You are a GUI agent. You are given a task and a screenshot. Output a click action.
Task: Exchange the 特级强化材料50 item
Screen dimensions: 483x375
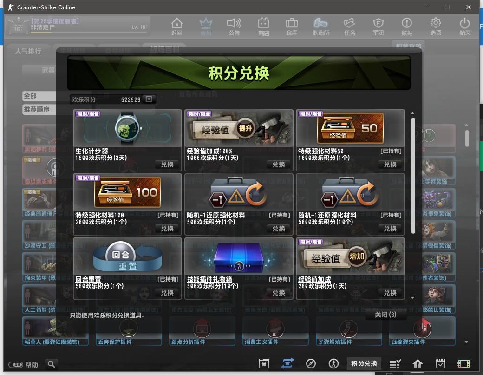tap(390, 164)
